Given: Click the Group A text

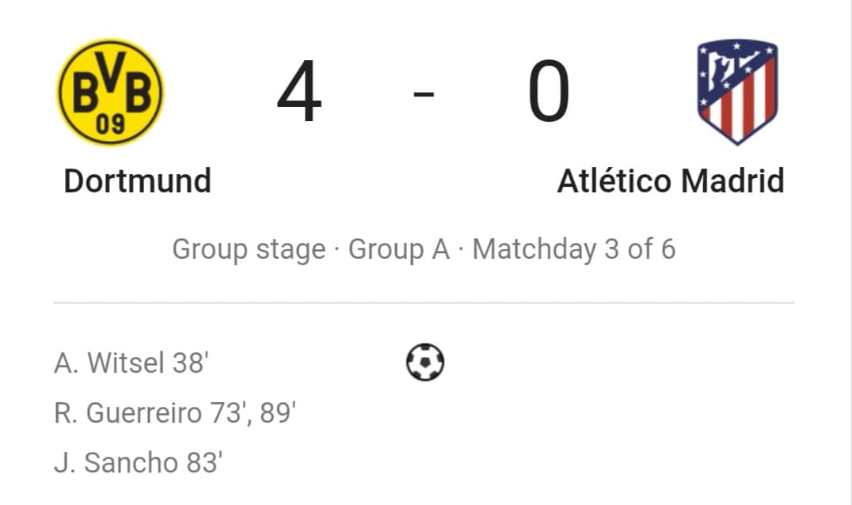Looking at the screenshot, I should click(x=399, y=250).
